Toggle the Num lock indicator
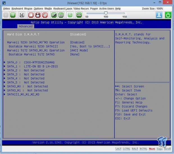The image size is (174, 154). [x=152, y=149]
